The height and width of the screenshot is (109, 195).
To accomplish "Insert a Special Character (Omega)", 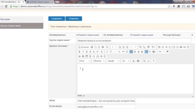I will point(97,56).
